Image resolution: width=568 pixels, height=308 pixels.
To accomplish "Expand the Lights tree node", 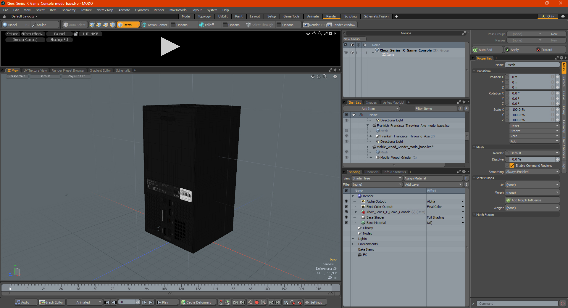I will (x=353, y=239).
